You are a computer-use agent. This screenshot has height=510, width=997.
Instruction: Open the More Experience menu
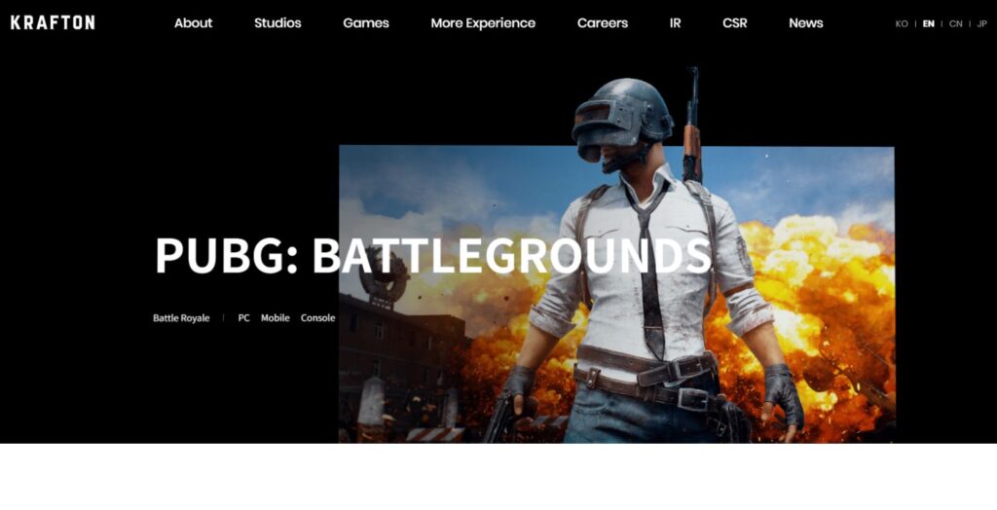coord(483,23)
